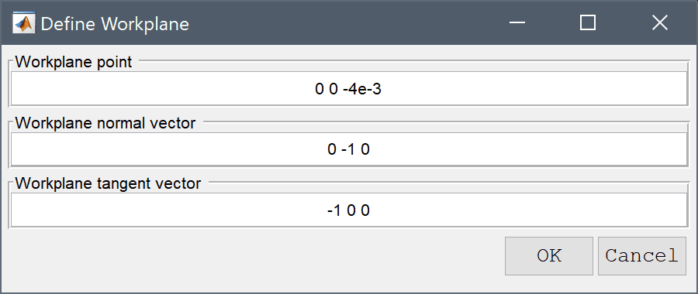
Task: Place cursor in the "-1 0 0" value
Action: pos(348,210)
